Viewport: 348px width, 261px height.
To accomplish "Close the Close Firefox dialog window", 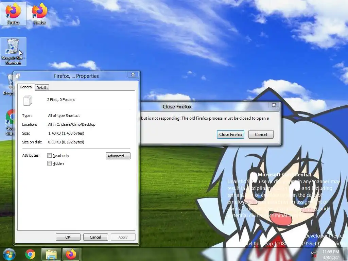I will [274, 105].
